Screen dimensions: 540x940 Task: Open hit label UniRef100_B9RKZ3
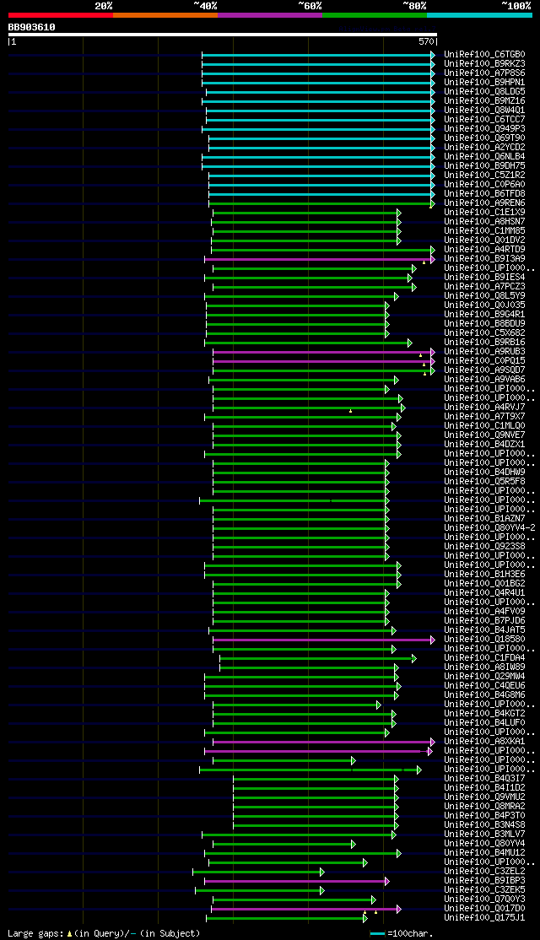[x=485, y=63]
